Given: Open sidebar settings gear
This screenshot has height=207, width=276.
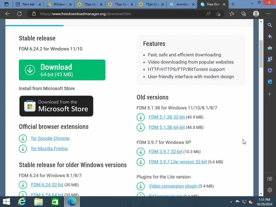Looking at the screenshot, I should [270, 190].
